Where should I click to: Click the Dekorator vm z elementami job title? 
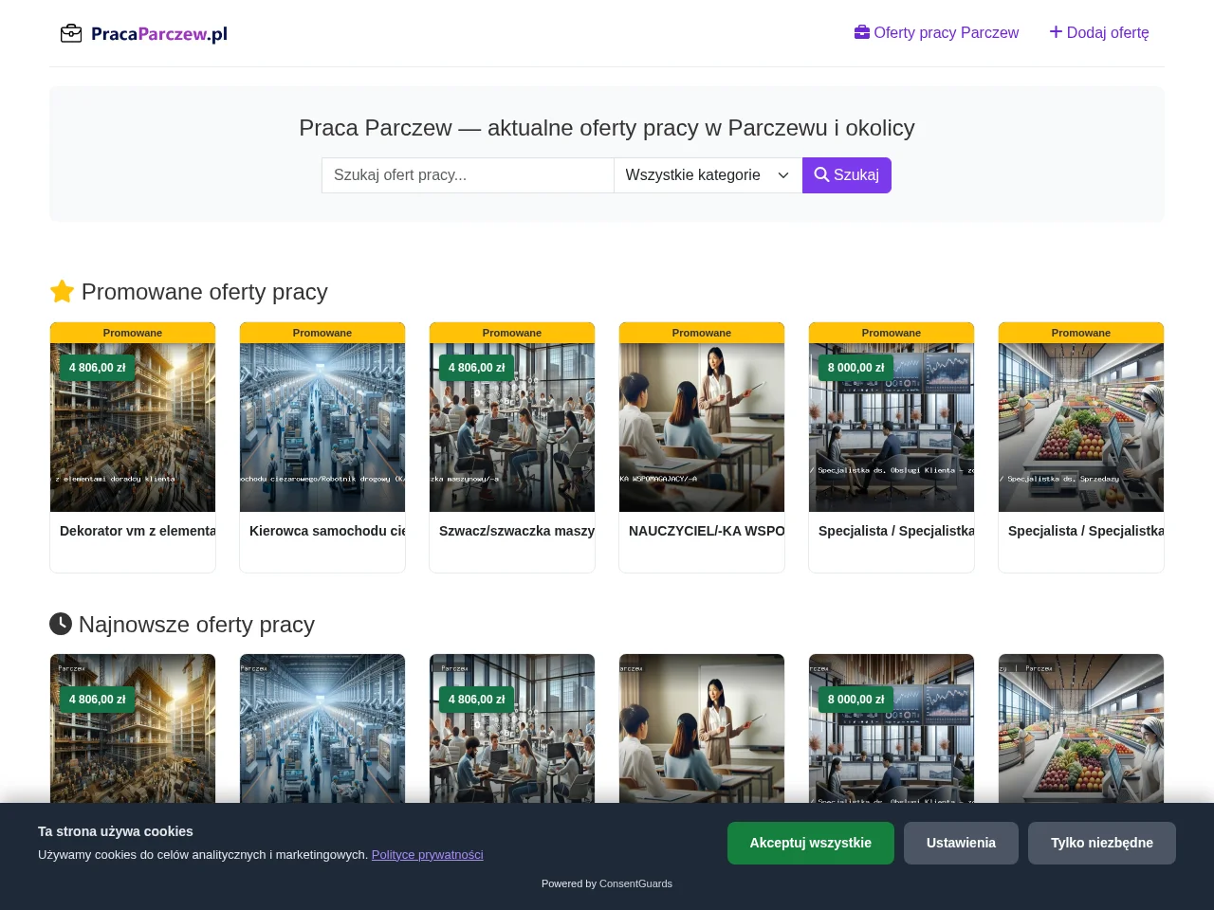pos(138,531)
